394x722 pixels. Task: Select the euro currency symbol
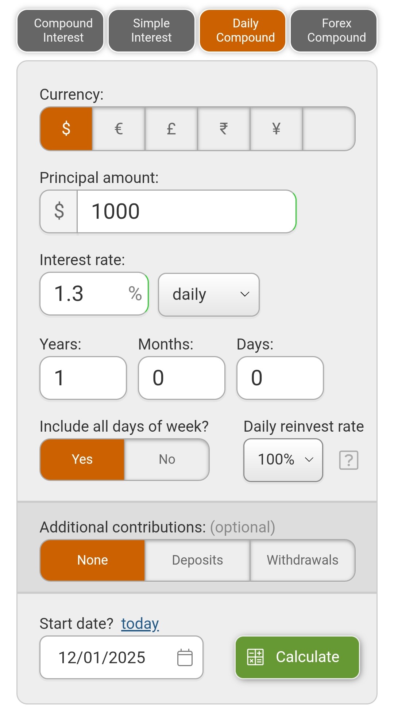click(119, 129)
